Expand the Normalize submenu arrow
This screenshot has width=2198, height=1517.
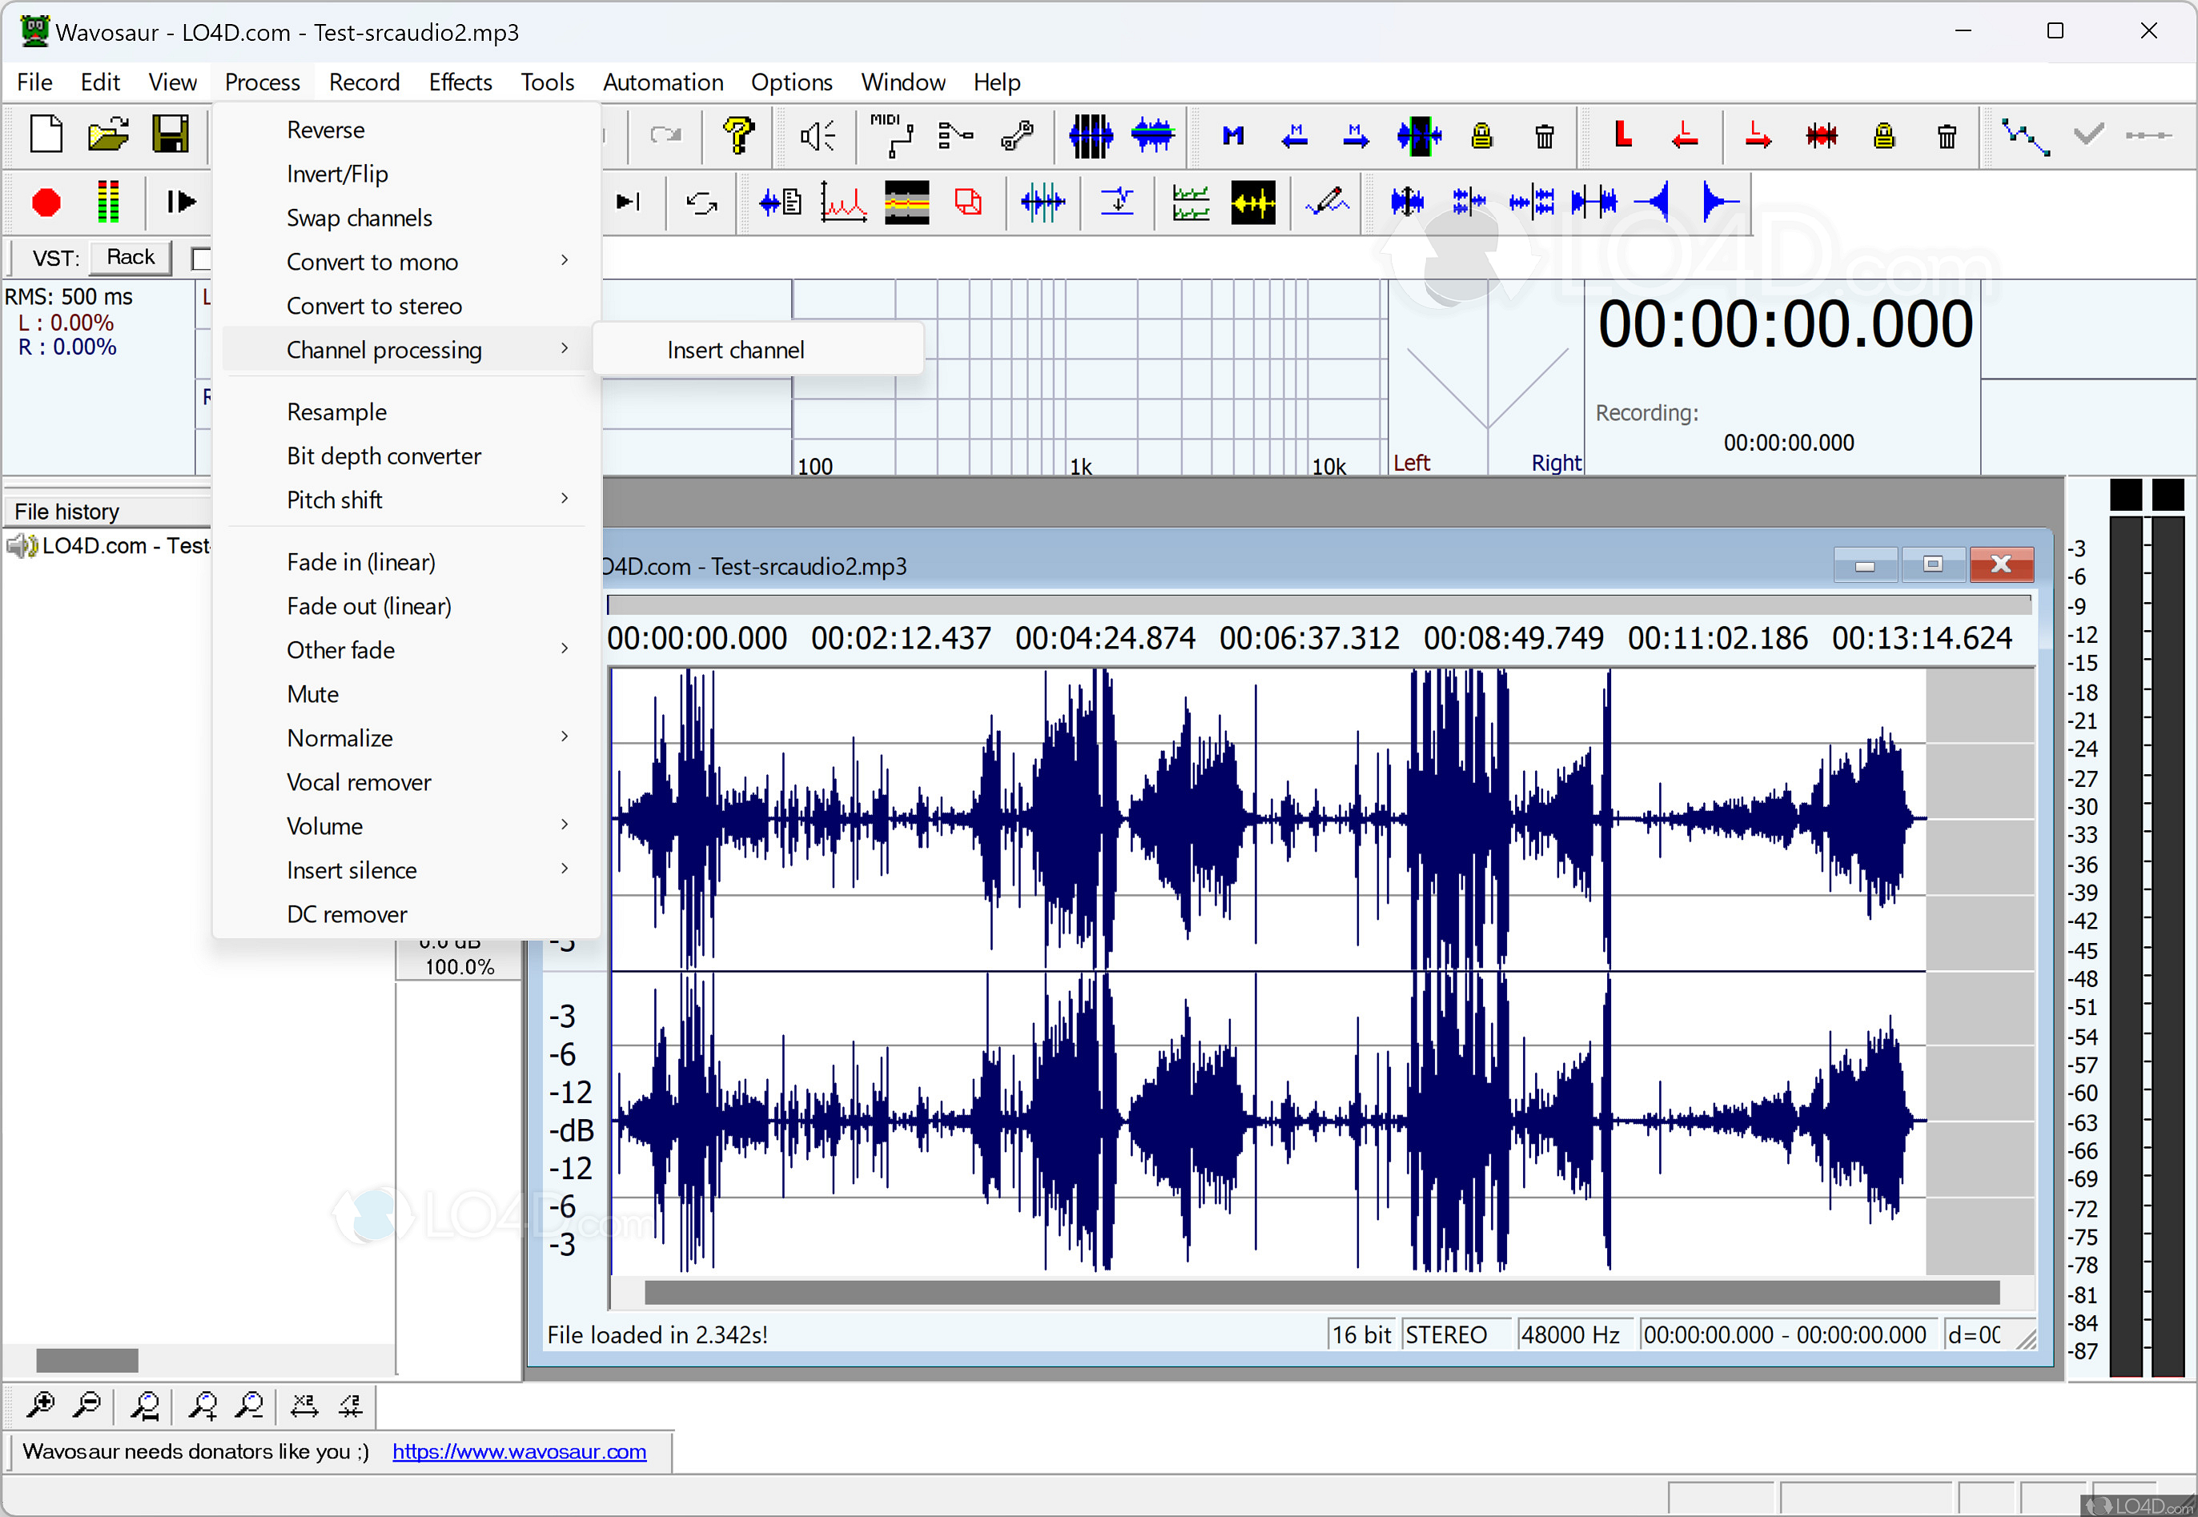point(566,736)
